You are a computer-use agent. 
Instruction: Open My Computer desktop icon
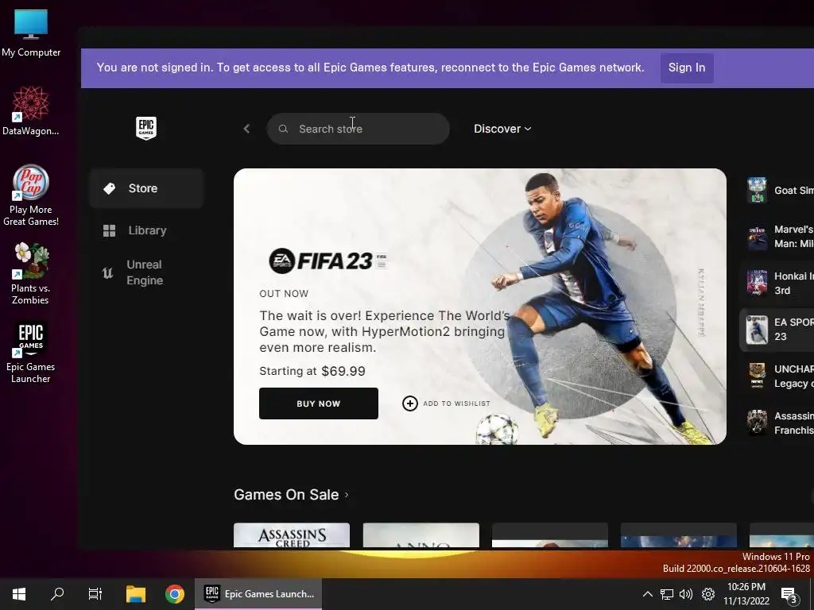tap(31, 33)
